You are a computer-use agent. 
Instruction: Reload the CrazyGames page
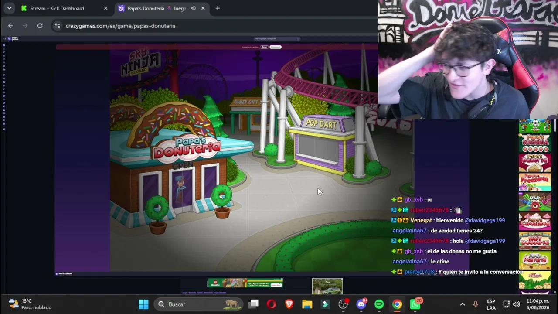pyautogui.click(x=40, y=26)
